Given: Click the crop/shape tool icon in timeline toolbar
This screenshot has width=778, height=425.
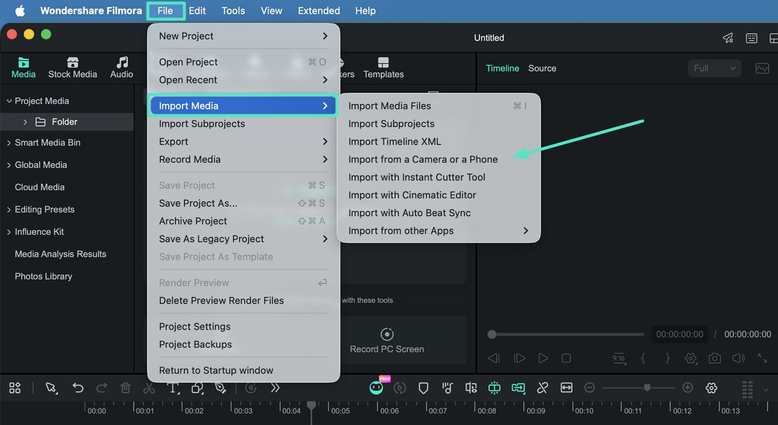Looking at the screenshot, I should (197, 388).
